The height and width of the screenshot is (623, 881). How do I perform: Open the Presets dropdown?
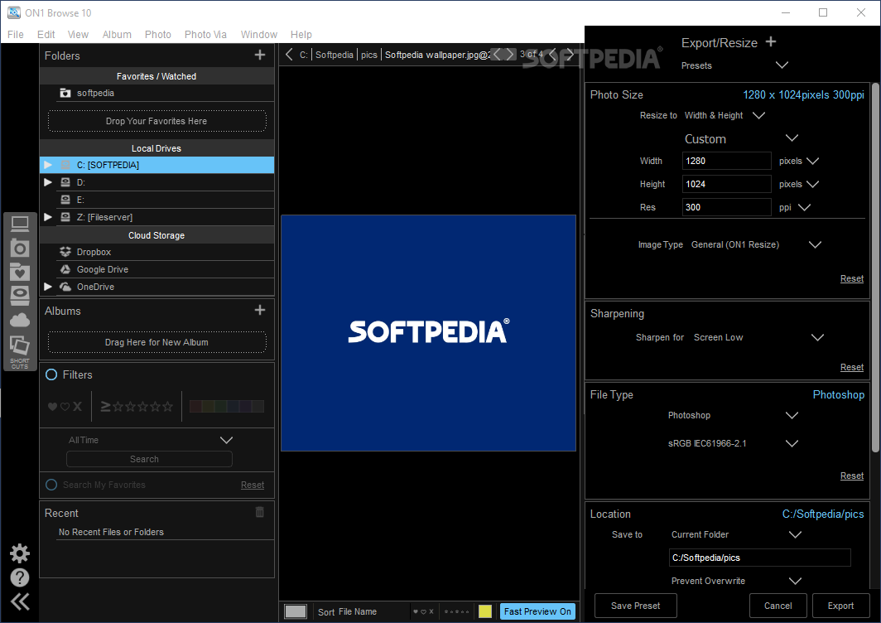tap(782, 65)
